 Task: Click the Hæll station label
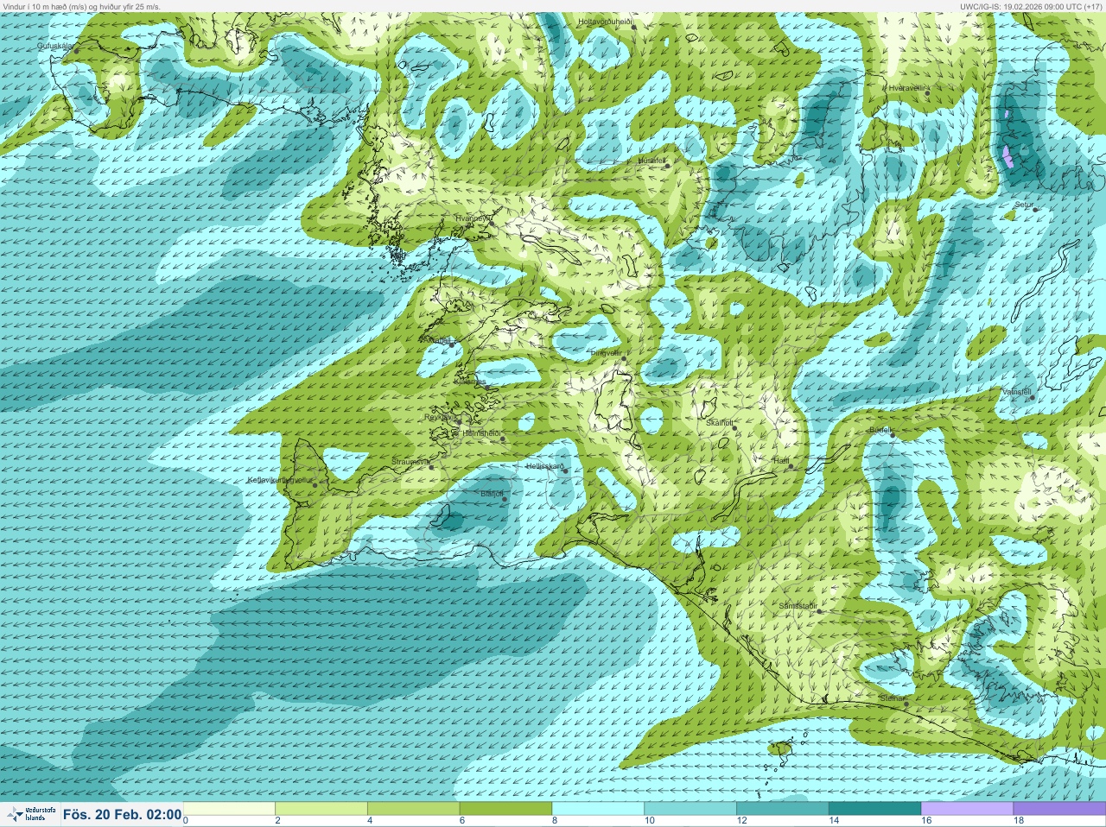click(781, 461)
